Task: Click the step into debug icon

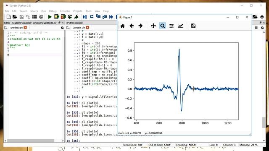Action: [98, 17]
